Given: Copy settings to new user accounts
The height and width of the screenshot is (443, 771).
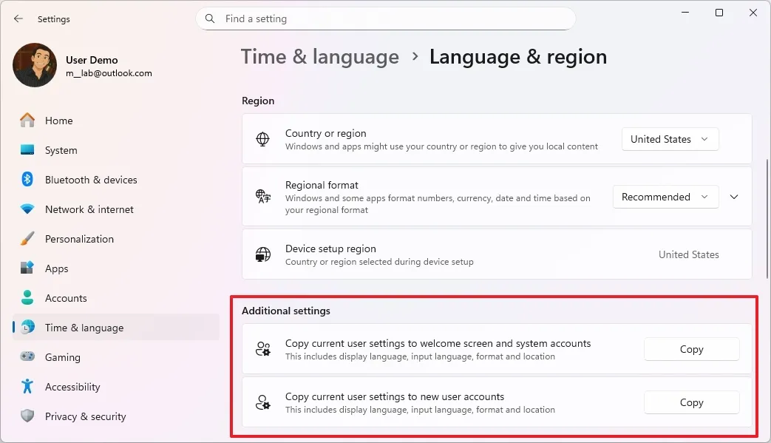Looking at the screenshot, I should click(691, 402).
